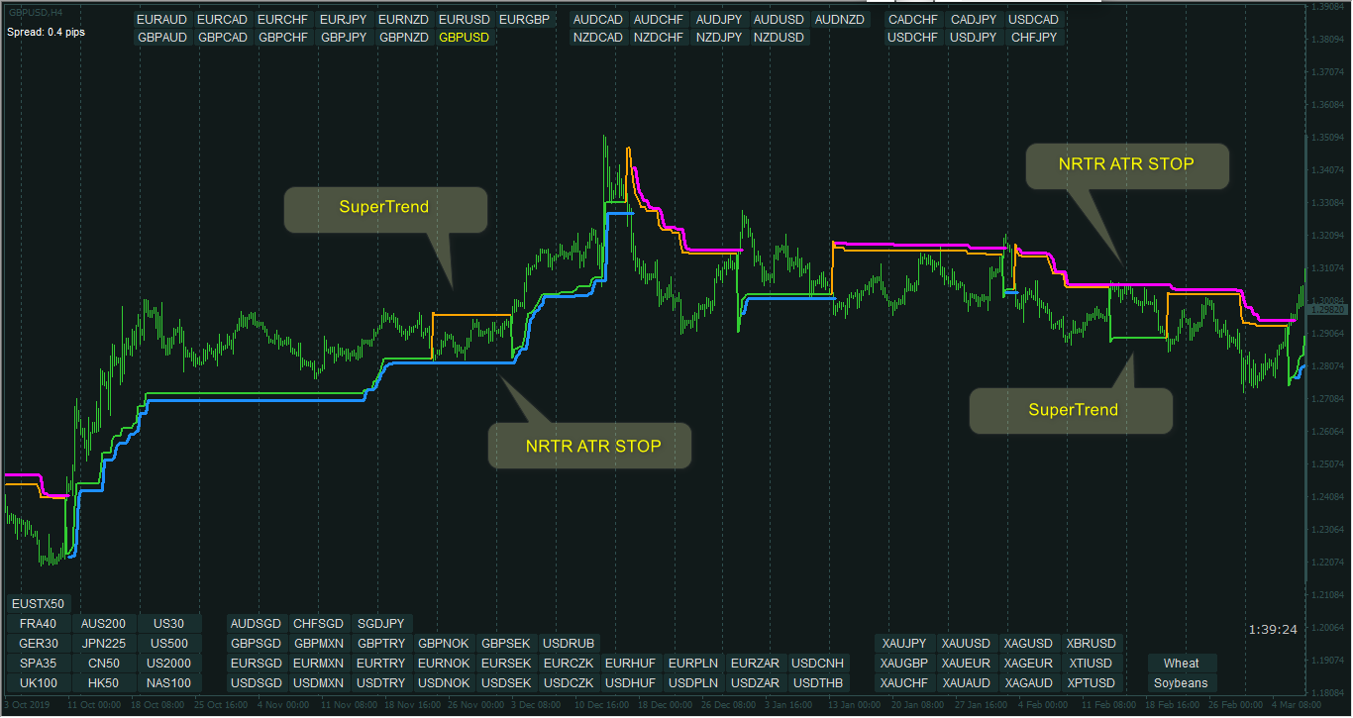
Task: Select FRA40 index button
Action: (39, 624)
